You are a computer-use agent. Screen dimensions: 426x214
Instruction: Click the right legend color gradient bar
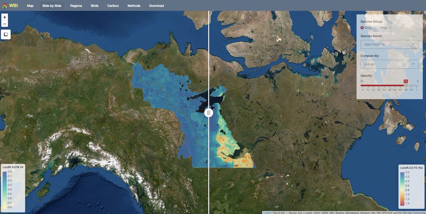click(x=402, y=189)
